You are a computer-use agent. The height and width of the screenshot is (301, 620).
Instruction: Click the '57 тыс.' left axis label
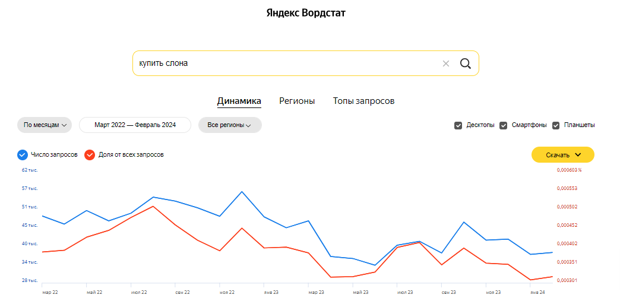(x=30, y=188)
